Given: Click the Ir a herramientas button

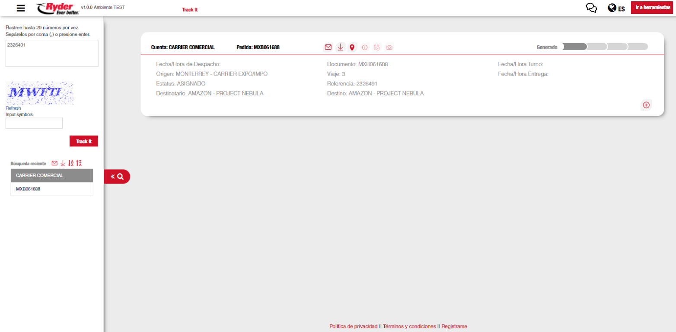Looking at the screenshot, I should click(652, 8).
